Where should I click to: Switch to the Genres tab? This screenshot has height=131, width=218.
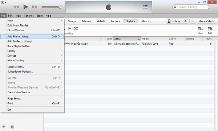tap(116, 21)
